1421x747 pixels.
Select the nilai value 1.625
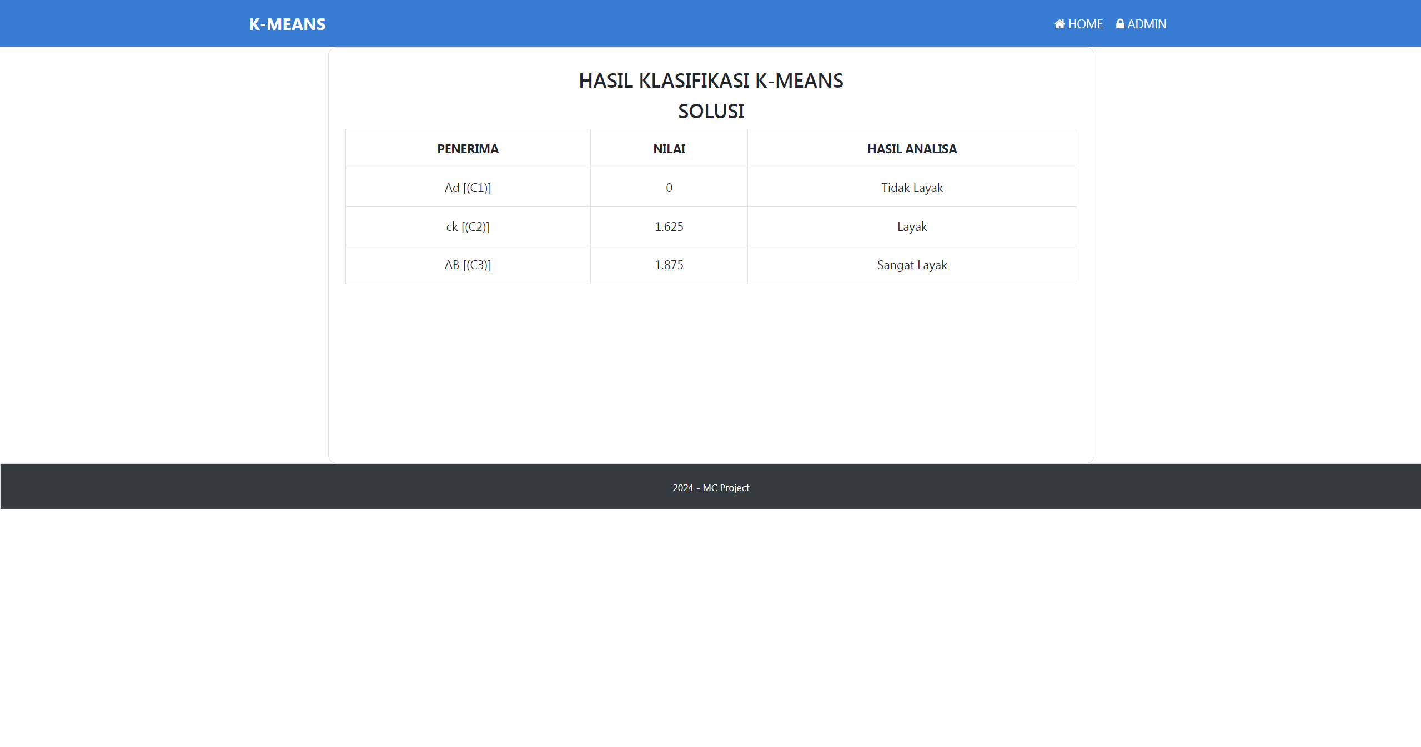point(669,226)
